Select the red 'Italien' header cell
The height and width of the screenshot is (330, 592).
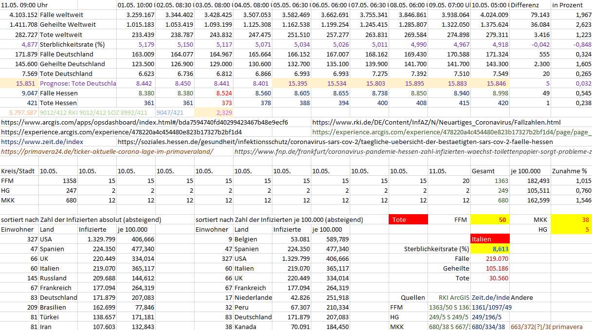(x=490, y=239)
